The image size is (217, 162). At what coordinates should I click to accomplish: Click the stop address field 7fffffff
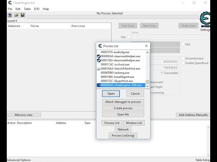tap(165, 68)
